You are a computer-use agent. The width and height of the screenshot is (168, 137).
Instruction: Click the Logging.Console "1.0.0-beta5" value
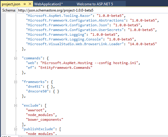click(x=120, y=39)
